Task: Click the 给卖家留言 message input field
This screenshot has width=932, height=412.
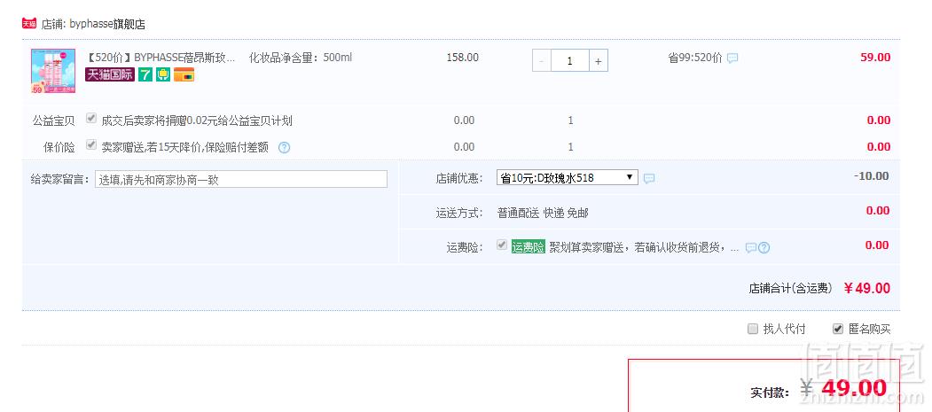Action: tap(240, 179)
